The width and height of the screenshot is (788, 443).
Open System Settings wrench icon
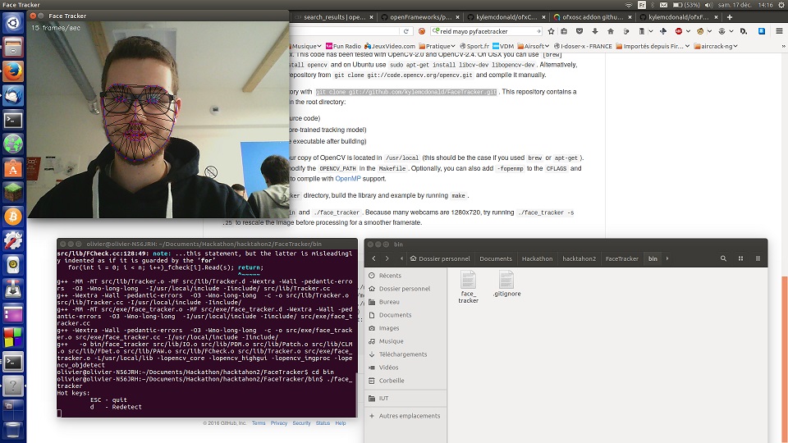(x=13, y=241)
